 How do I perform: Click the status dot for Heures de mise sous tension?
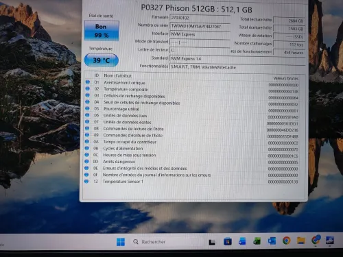pyautogui.click(x=86, y=155)
